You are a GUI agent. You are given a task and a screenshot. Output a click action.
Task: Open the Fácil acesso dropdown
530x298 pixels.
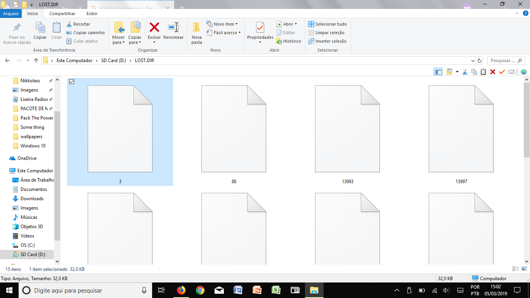click(x=223, y=33)
